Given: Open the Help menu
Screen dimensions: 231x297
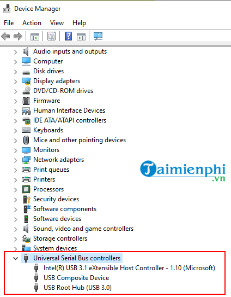Looking at the screenshot, I should click(79, 23).
